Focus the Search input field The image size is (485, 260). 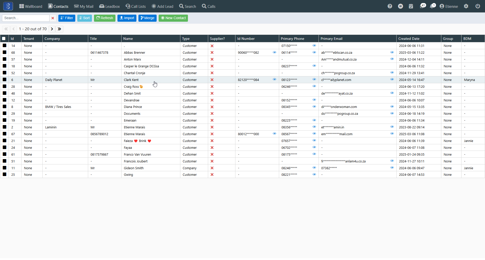pyautogui.click(x=26, y=18)
